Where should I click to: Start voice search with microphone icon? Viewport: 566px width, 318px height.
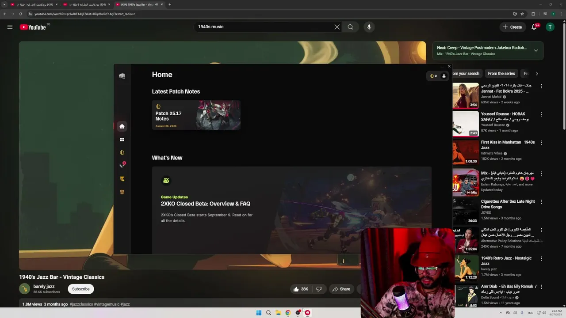point(369,27)
